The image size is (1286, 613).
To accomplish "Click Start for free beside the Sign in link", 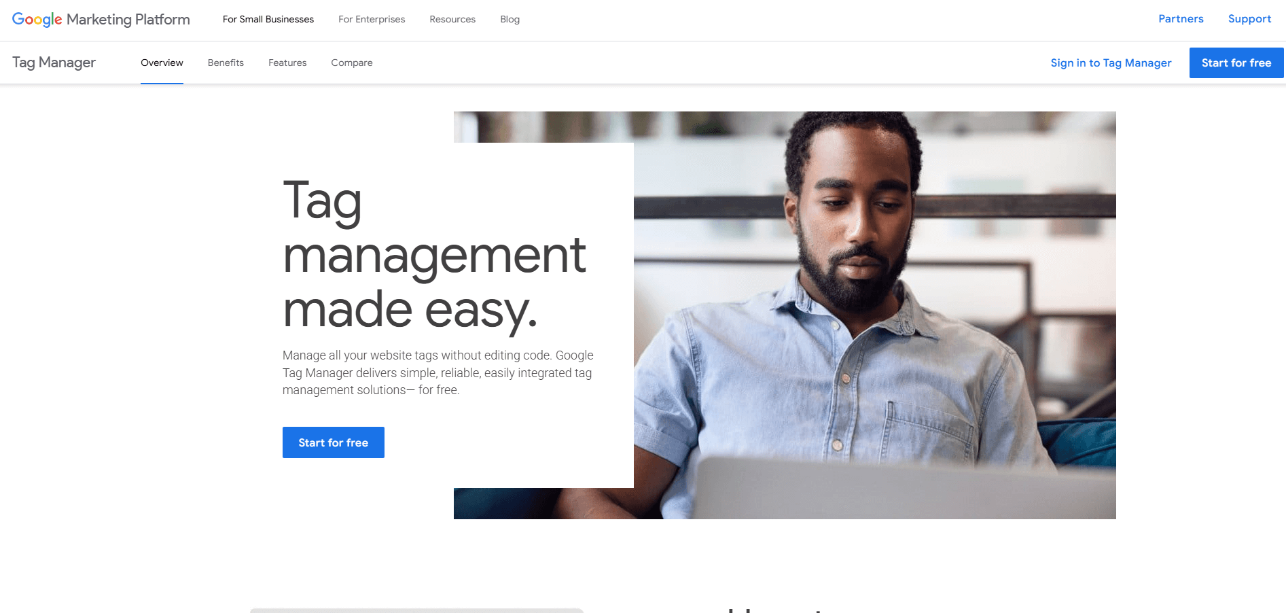I will pos(1236,63).
